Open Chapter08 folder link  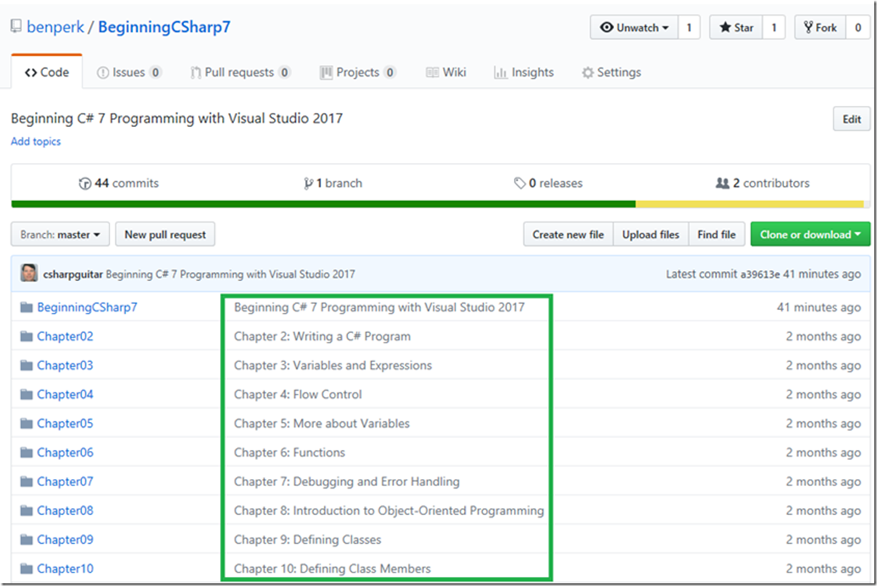pos(65,511)
